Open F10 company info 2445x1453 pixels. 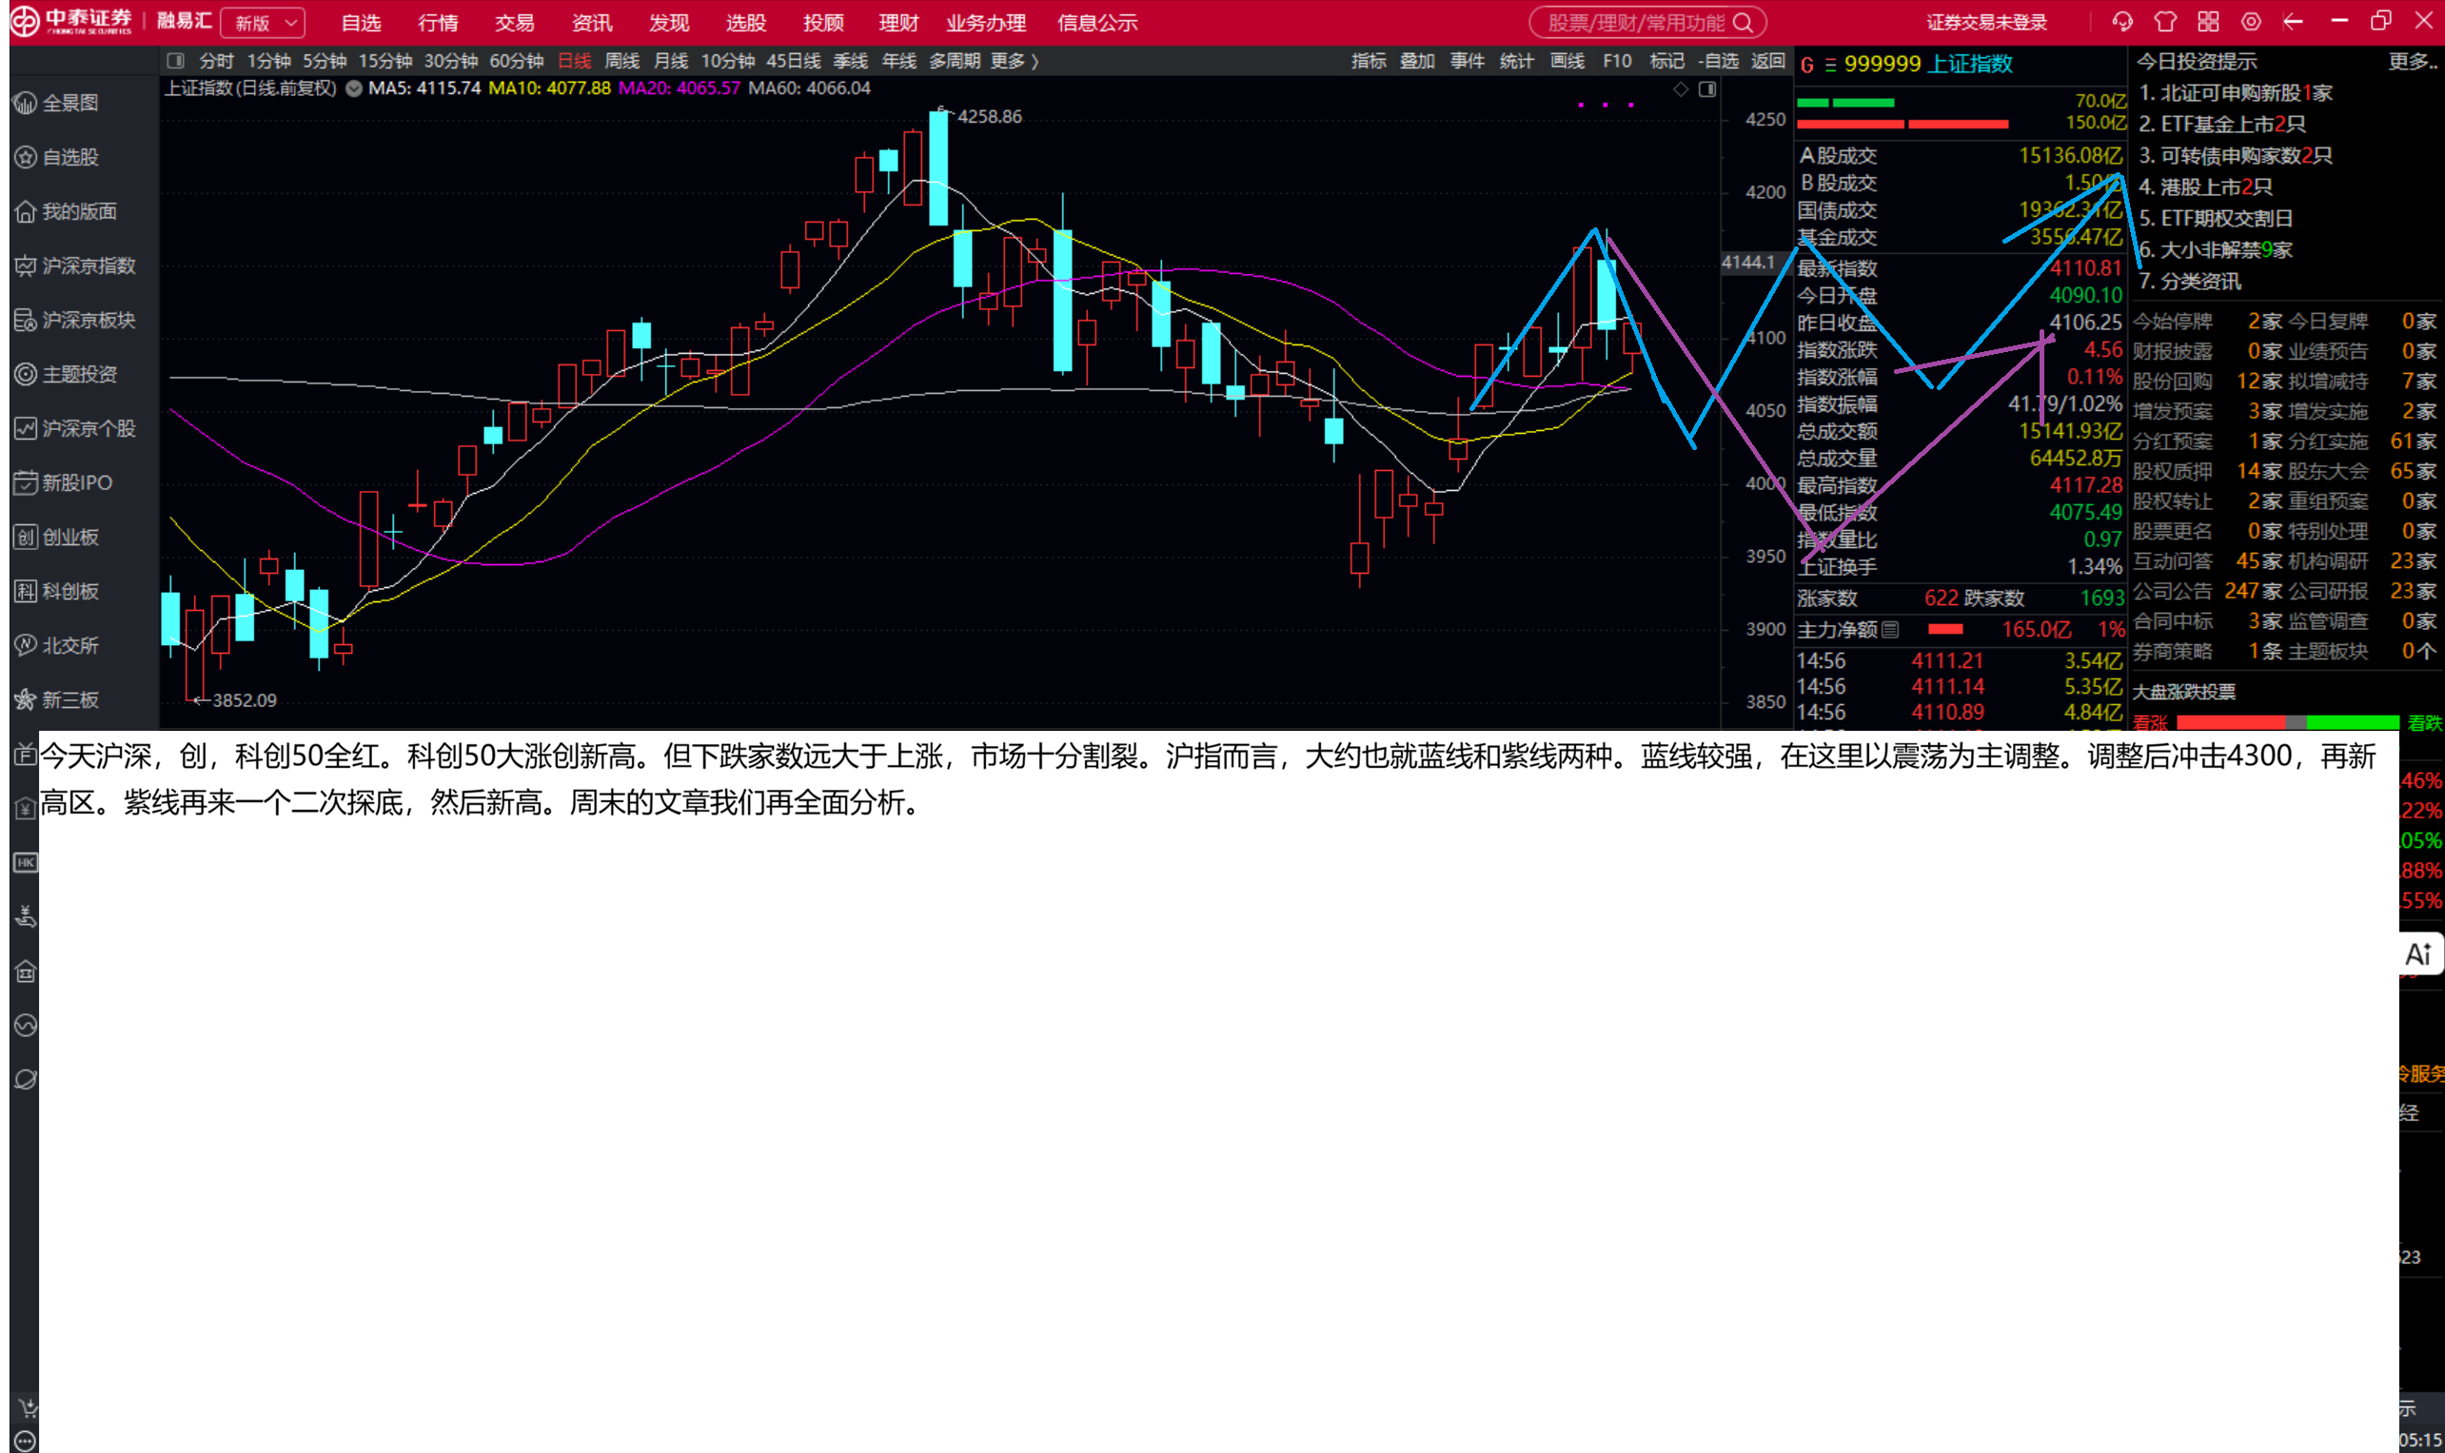1618,61
